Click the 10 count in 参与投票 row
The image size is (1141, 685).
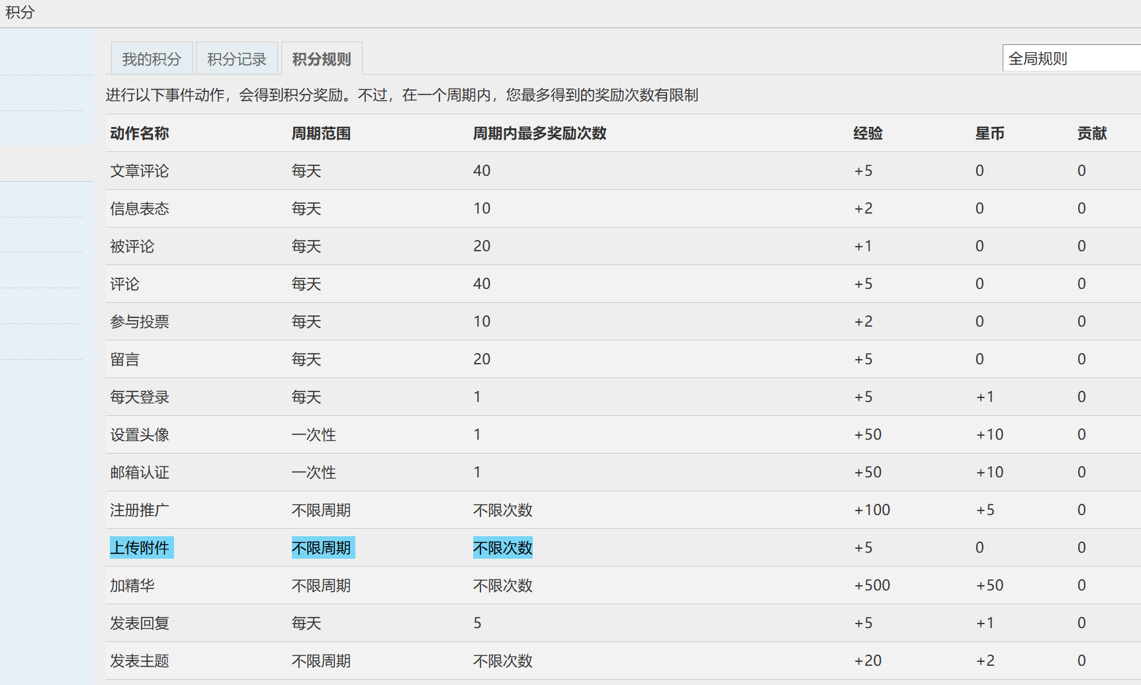click(482, 321)
